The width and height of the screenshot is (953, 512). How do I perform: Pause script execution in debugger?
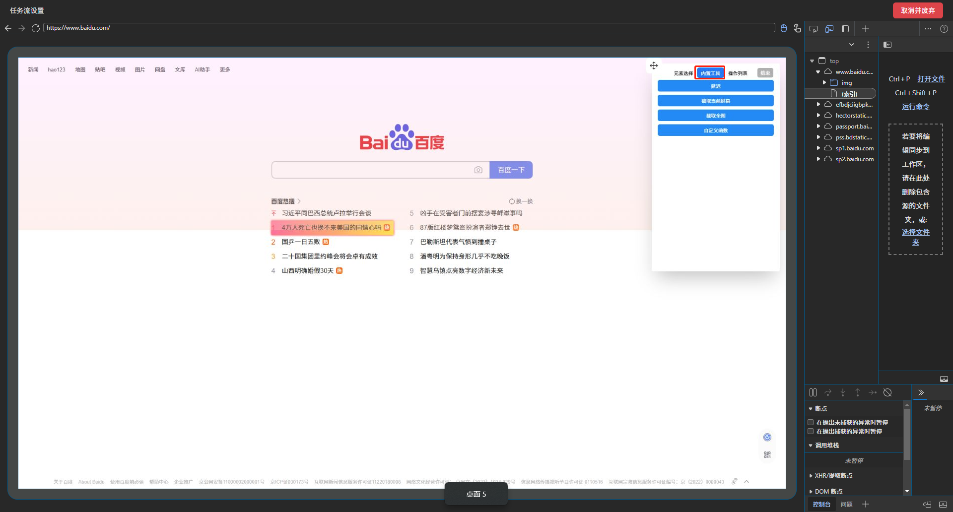[813, 392]
